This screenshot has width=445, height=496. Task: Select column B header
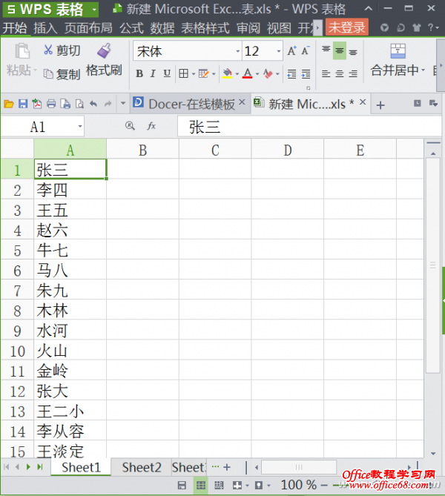click(142, 150)
